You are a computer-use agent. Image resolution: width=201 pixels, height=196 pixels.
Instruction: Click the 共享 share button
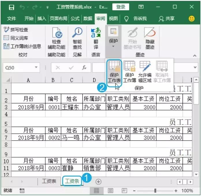[x=166, y=19]
